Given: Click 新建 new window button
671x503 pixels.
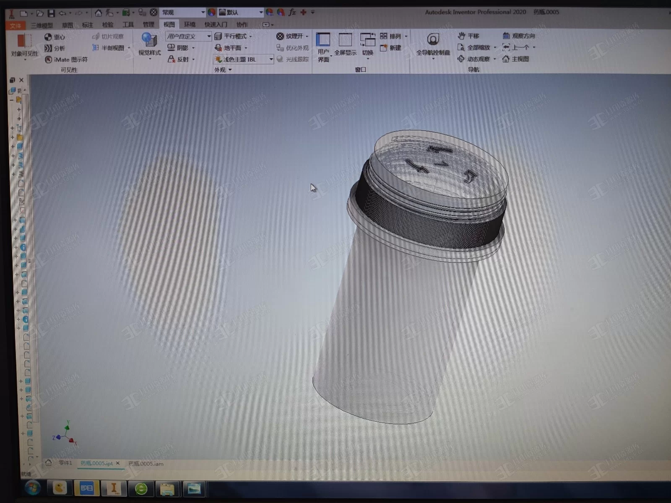Looking at the screenshot, I should 390,48.
